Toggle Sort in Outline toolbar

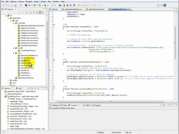29,88
